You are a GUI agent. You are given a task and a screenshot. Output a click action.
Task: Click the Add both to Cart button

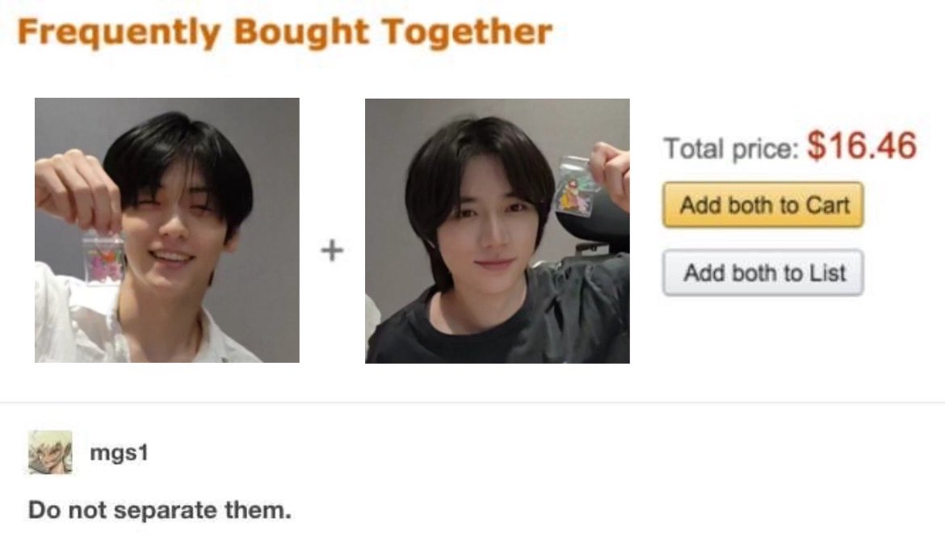[x=762, y=205]
